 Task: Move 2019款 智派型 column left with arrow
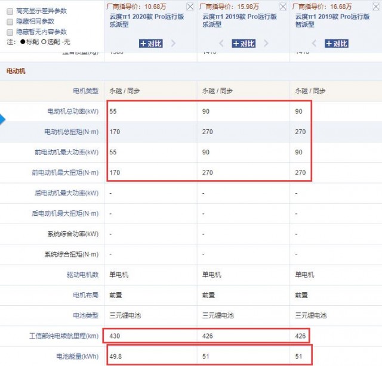coord(314,44)
